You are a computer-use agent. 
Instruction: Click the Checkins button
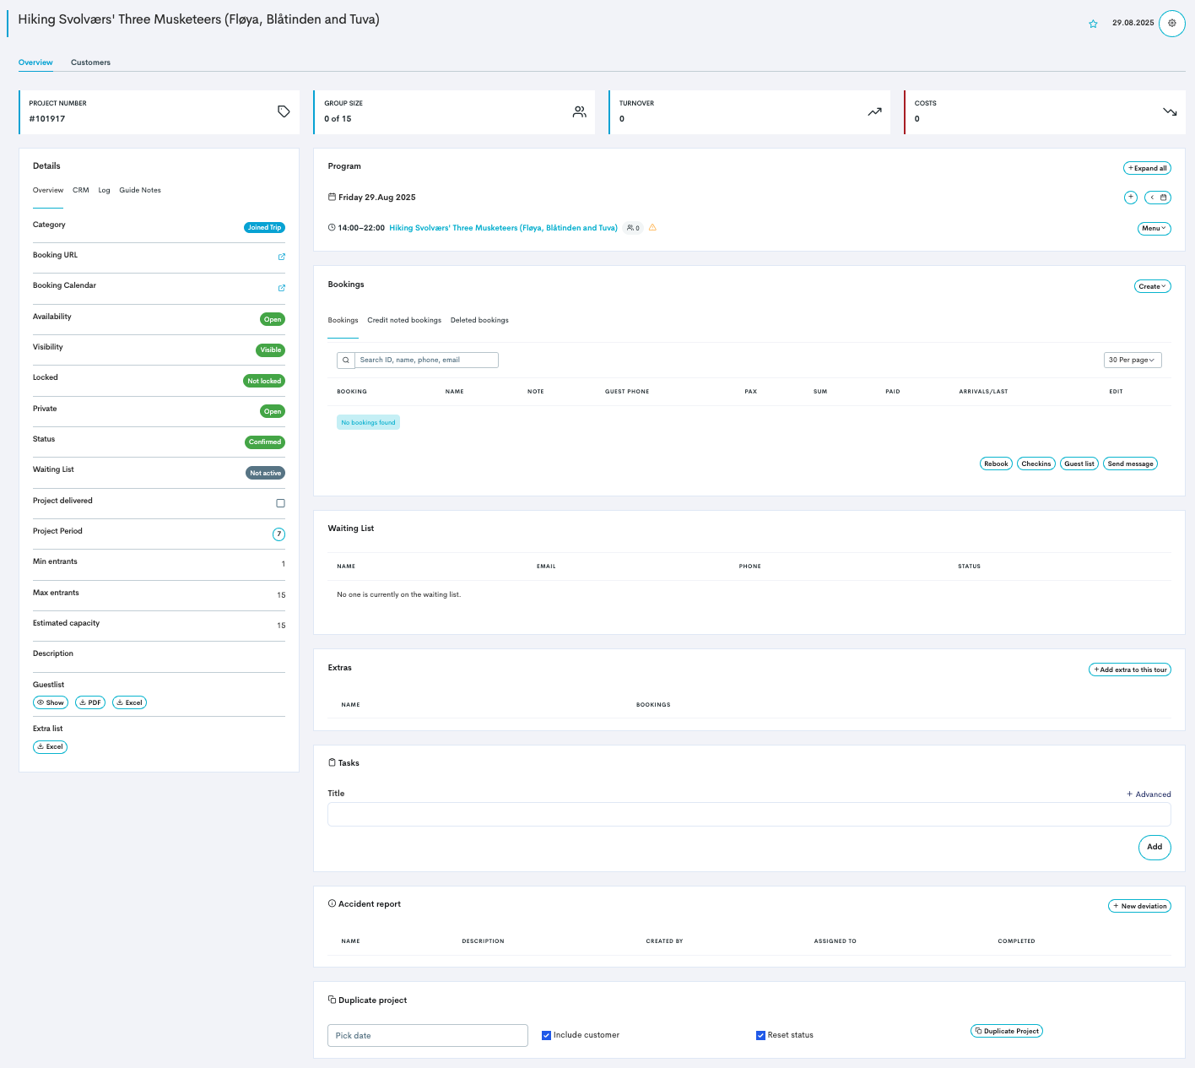pyautogui.click(x=1036, y=464)
